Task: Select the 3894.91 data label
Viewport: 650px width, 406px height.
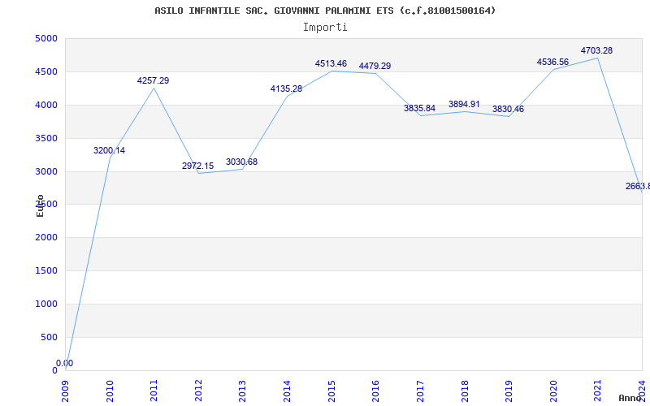Action: point(464,104)
